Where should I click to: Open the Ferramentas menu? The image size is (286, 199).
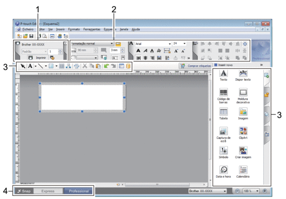click(x=92, y=29)
